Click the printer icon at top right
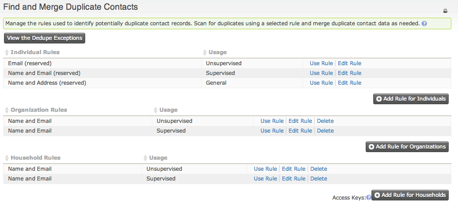The image size is (458, 204). (x=445, y=11)
